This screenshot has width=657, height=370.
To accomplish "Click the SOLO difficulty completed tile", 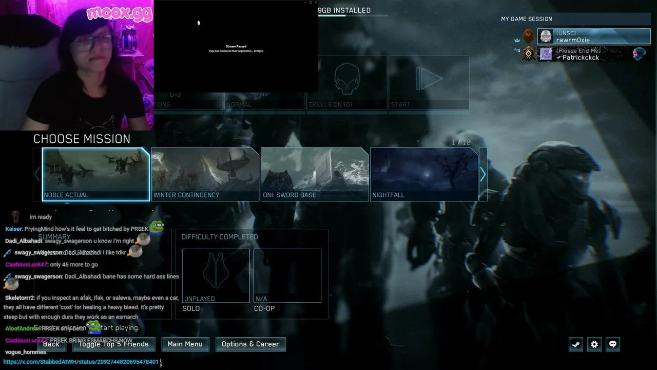I will coord(216,276).
